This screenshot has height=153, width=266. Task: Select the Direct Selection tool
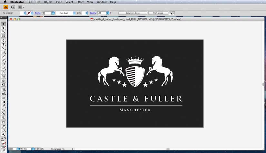[4, 28]
